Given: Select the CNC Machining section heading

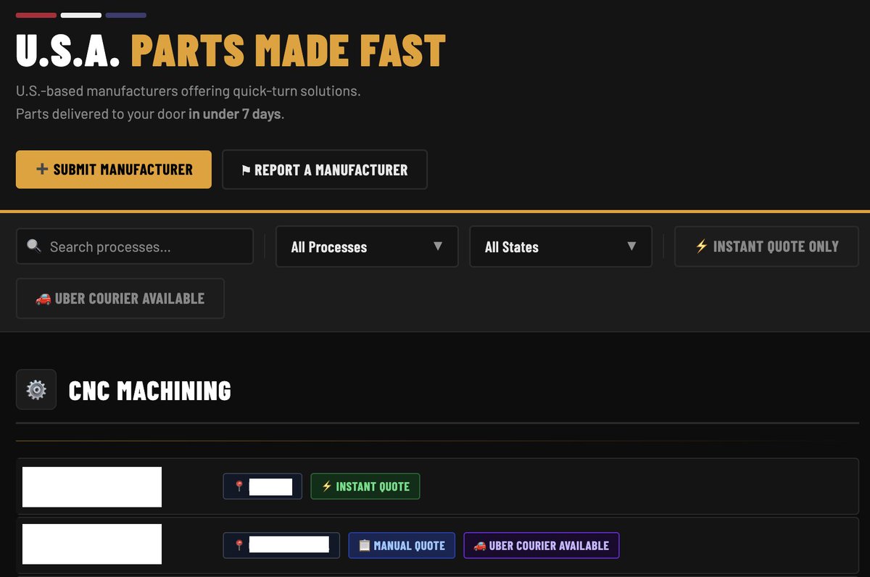Looking at the screenshot, I should coord(150,391).
